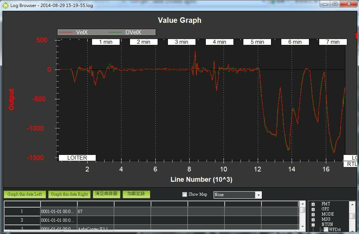Click the 6 min time marker
Screen dimensions: 359x234
coord(295,42)
